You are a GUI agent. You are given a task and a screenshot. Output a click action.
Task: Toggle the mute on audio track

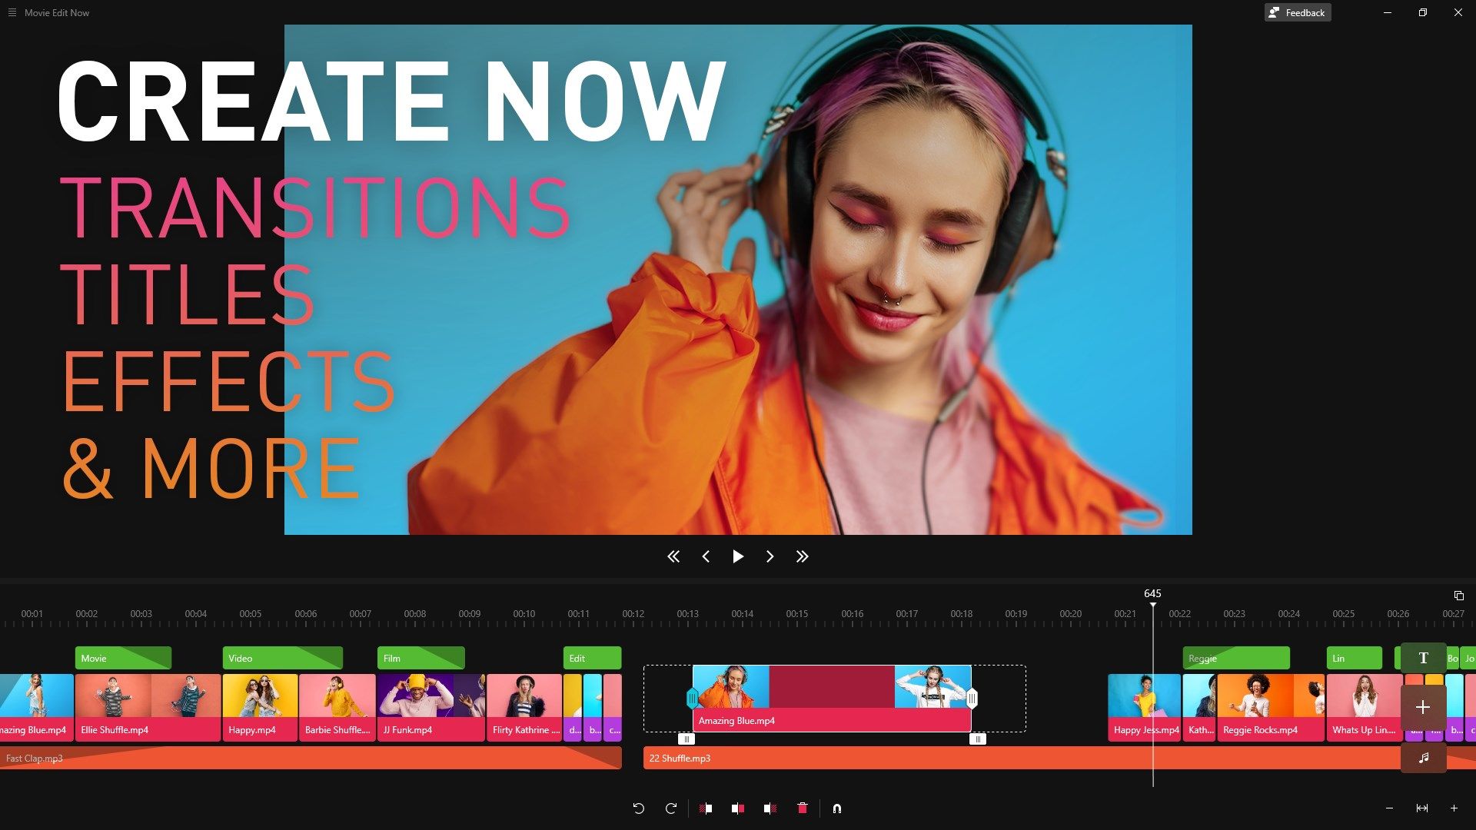tap(1423, 758)
